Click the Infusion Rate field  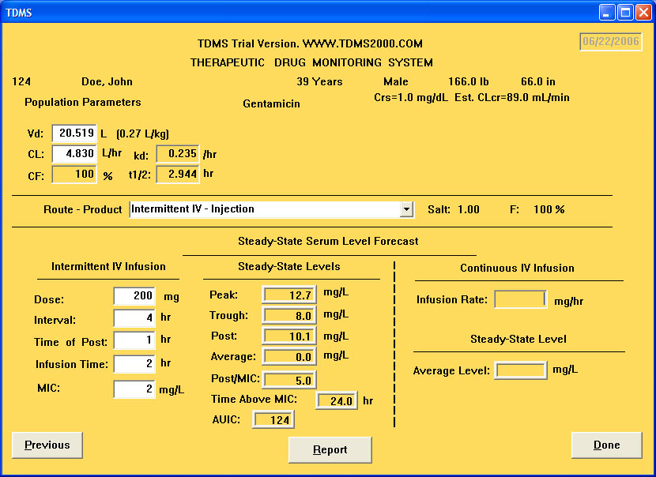[520, 299]
